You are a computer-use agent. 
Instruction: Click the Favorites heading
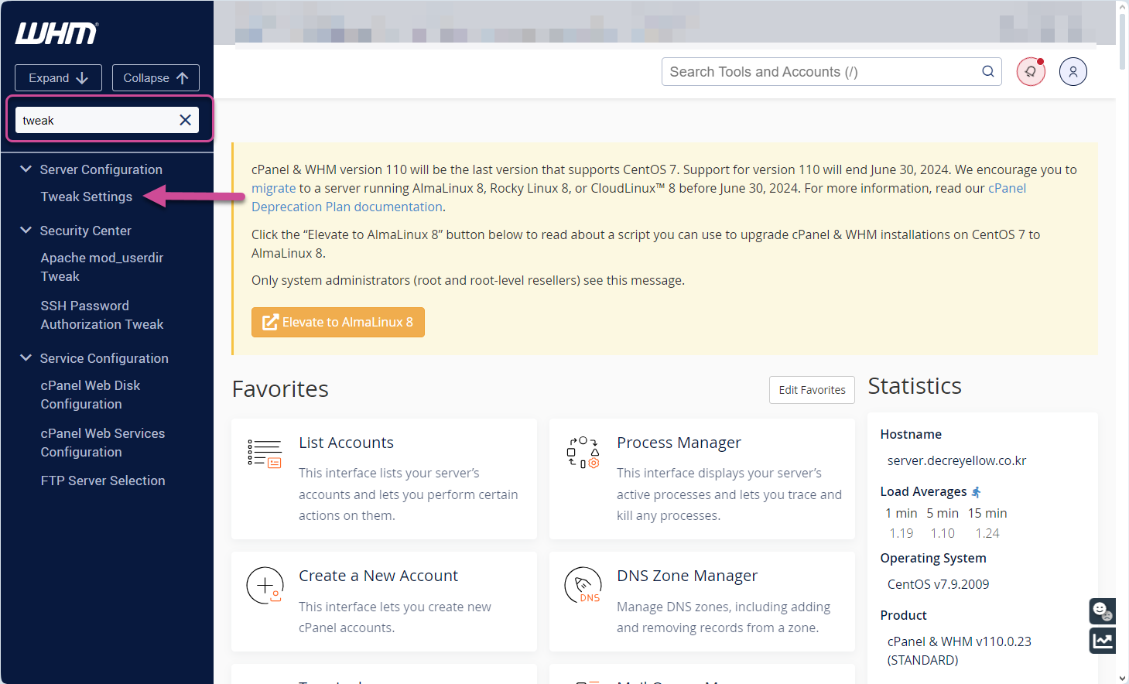(x=280, y=389)
